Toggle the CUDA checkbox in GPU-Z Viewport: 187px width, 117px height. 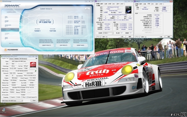point(16,97)
